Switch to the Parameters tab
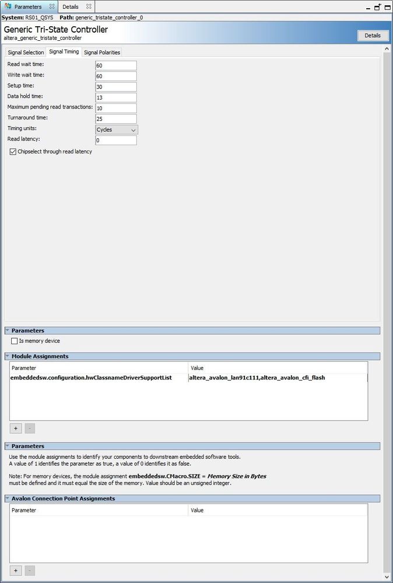This screenshot has height=583, width=393. 28,6
